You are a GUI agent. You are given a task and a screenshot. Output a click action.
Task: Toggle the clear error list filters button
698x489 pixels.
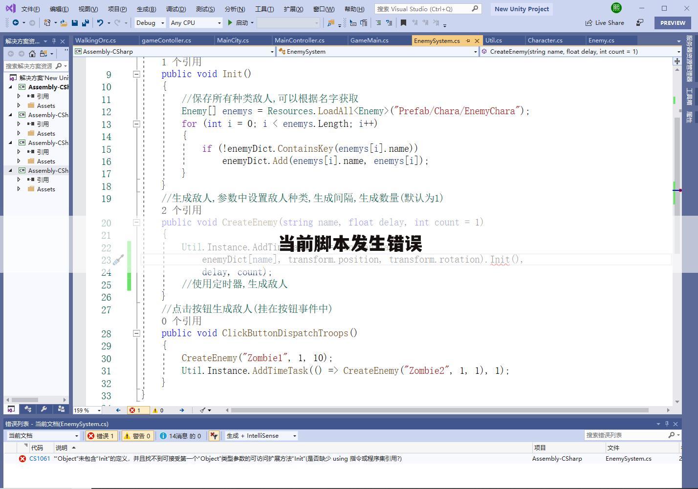pyautogui.click(x=214, y=436)
